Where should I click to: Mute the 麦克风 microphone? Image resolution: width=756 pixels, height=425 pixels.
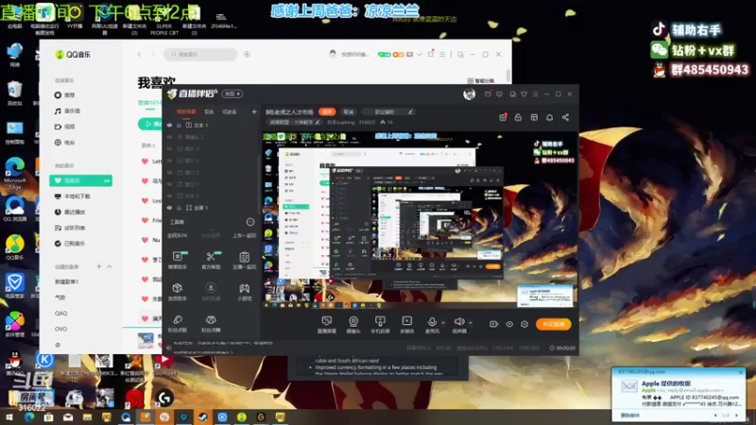coord(432,322)
